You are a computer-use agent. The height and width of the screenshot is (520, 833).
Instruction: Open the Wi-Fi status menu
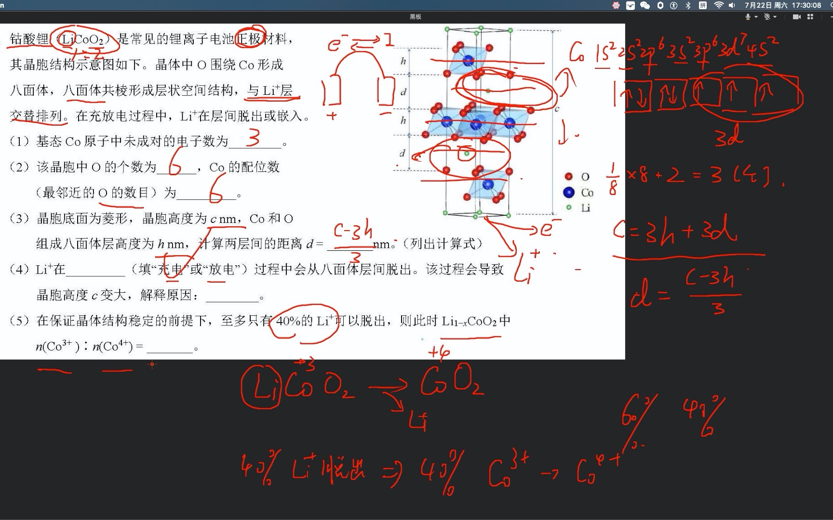click(x=718, y=5)
